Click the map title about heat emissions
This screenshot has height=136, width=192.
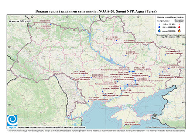(x=96, y=11)
